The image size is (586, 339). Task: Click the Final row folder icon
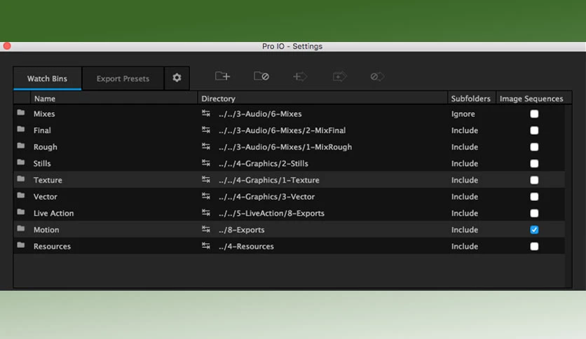coord(21,129)
